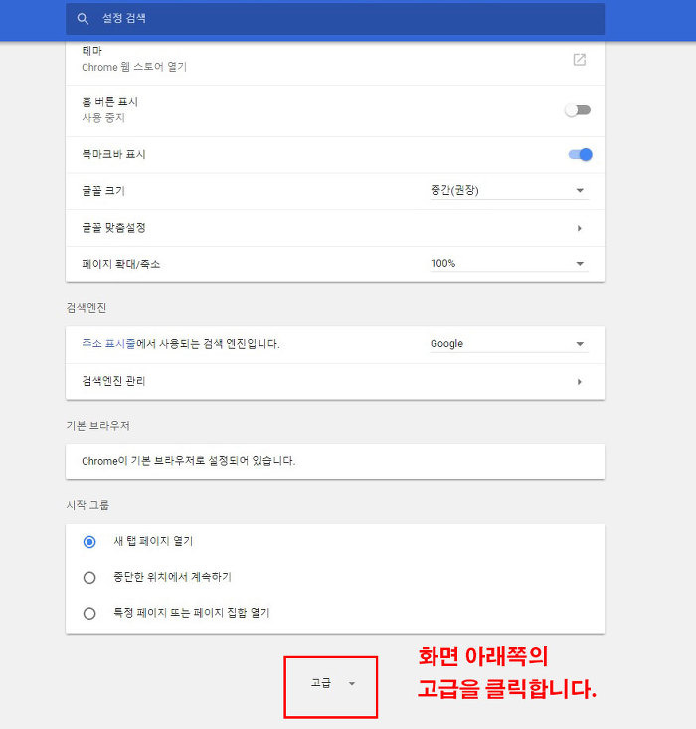Screen dimensions: 696x729
Task: Click the 검색엔진 section heading
Action: 87,307
